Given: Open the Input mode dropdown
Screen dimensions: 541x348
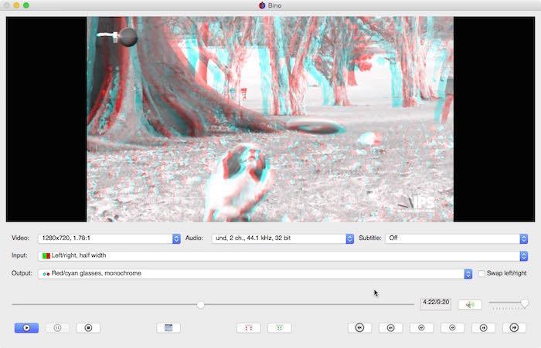Looking at the screenshot, I should tap(283, 255).
